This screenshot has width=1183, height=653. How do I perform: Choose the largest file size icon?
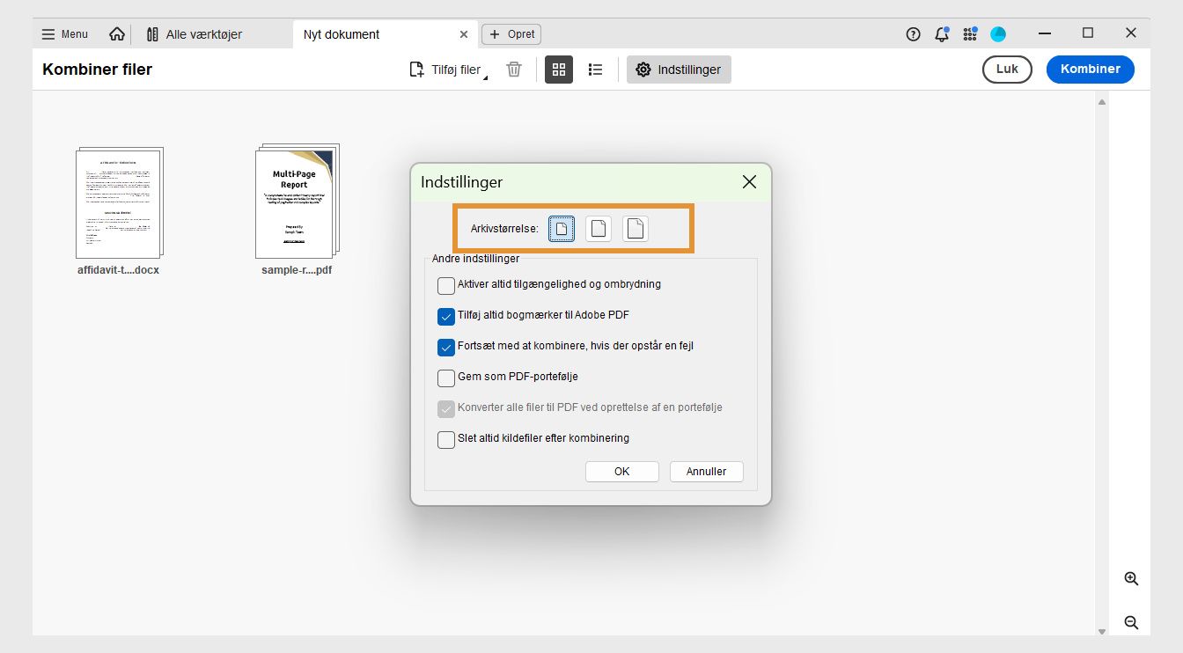[636, 229]
